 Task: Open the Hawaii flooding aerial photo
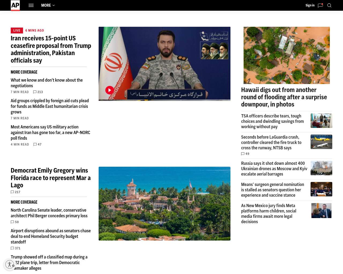(287, 55)
